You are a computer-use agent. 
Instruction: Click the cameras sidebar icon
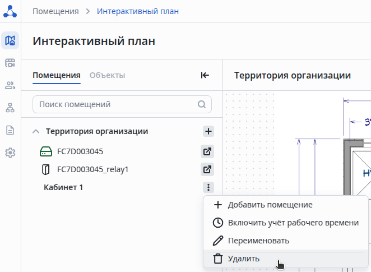[10, 63]
